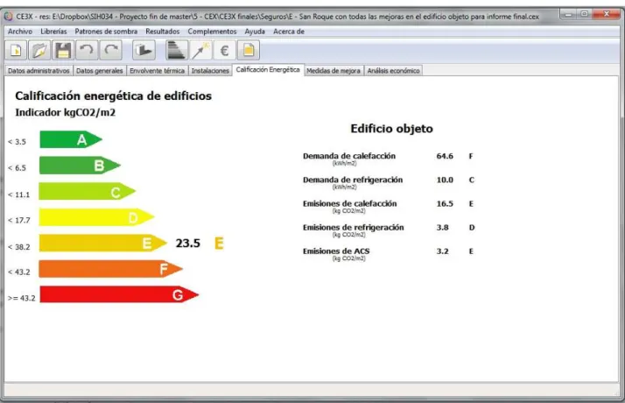Open economic analysis euro icon
Viewport: 625px width, 403px height.
(x=224, y=50)
